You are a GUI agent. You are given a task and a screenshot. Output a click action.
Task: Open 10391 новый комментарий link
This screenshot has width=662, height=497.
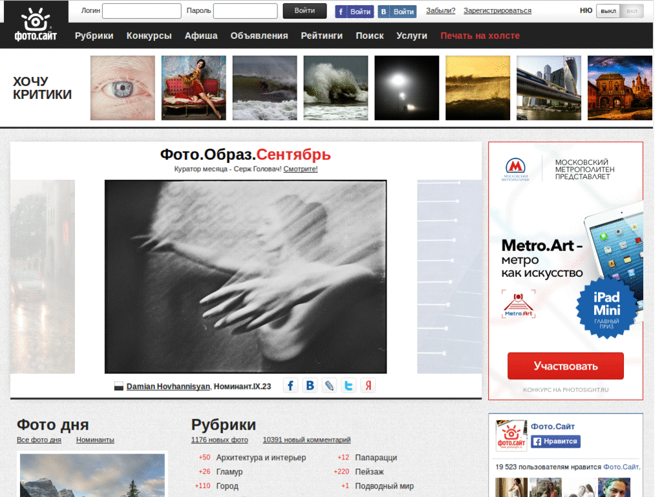pos(306,440)
